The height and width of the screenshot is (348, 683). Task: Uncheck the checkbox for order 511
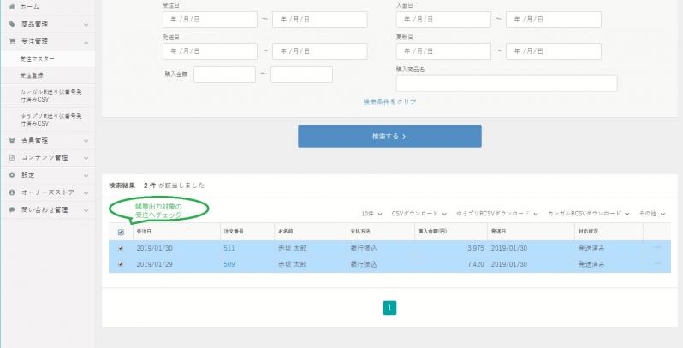click(121, 248)
